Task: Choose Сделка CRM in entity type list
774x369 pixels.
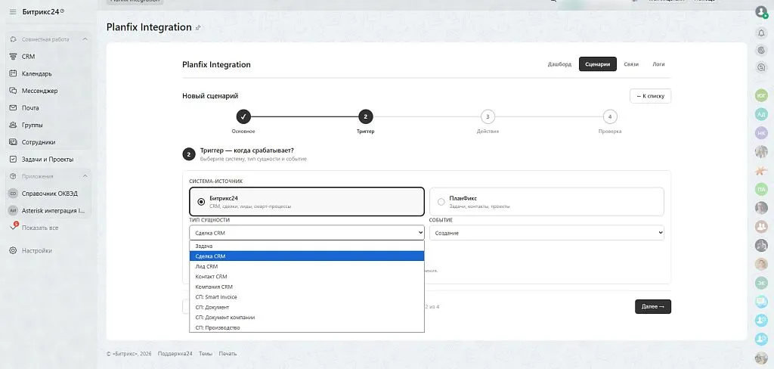Action: coord(307,256)
